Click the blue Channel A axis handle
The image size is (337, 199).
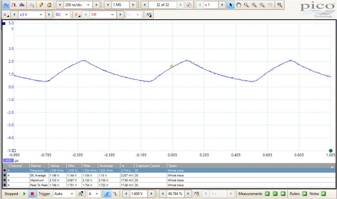coord(4,23)
